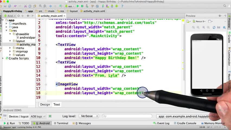Click the Debug app bug icon
Screen dimensions: 231x130
pyautogui.click(x=82, y=6)
